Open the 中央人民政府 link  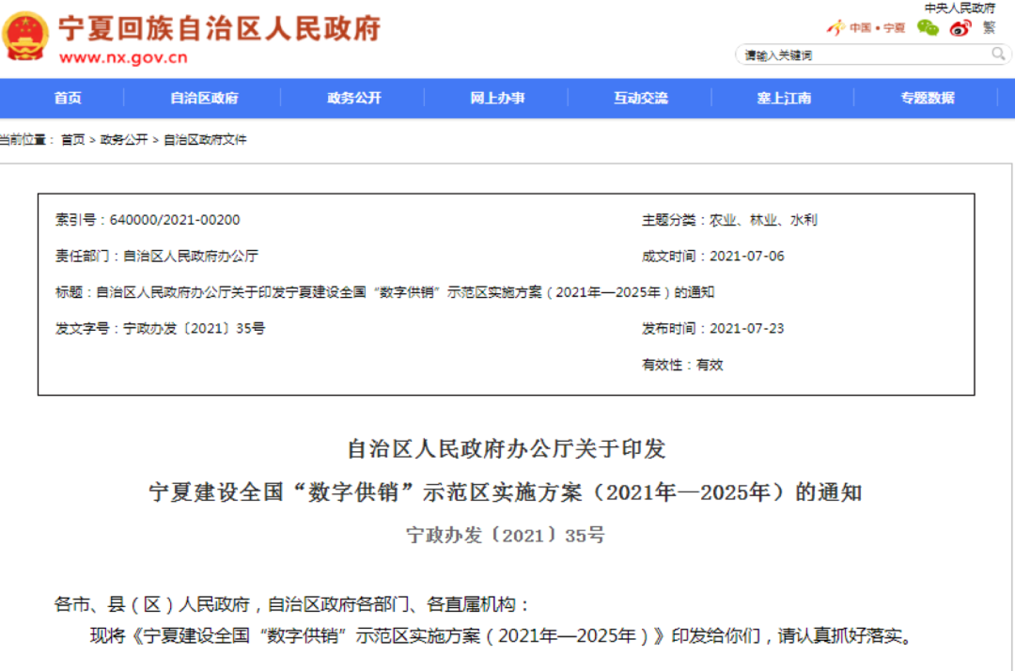(x=960, y=8)
